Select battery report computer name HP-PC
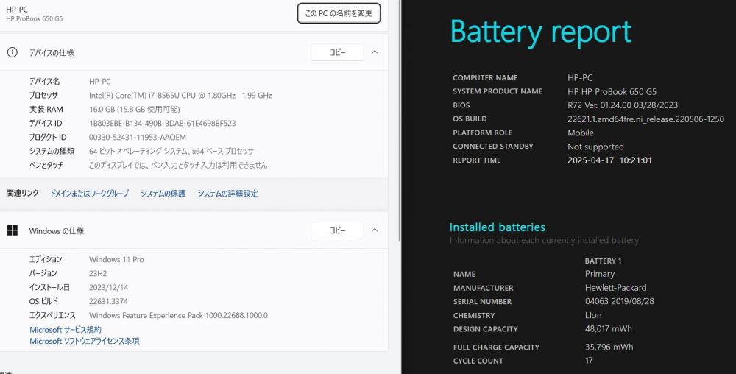Viewport: 736px width, 374px height. click(580, 78)
